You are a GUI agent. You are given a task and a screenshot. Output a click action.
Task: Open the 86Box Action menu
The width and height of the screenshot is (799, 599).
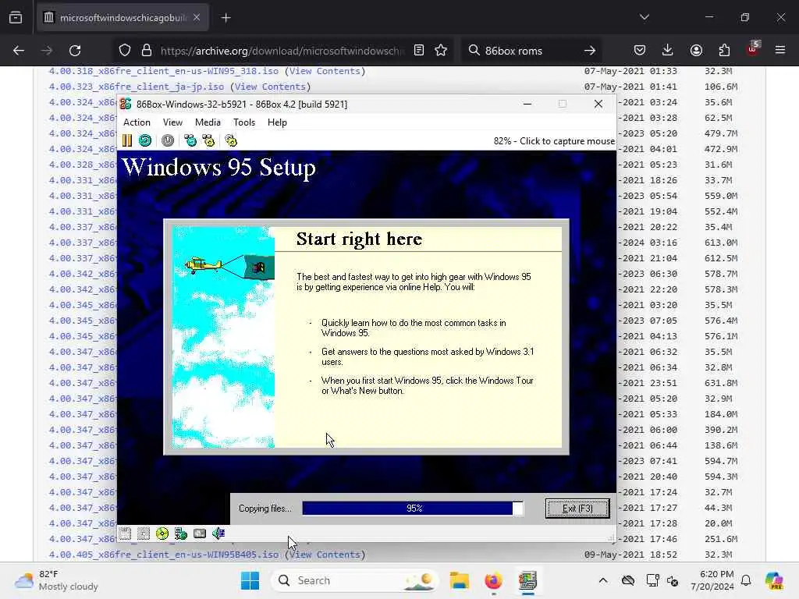coord(137,122)
